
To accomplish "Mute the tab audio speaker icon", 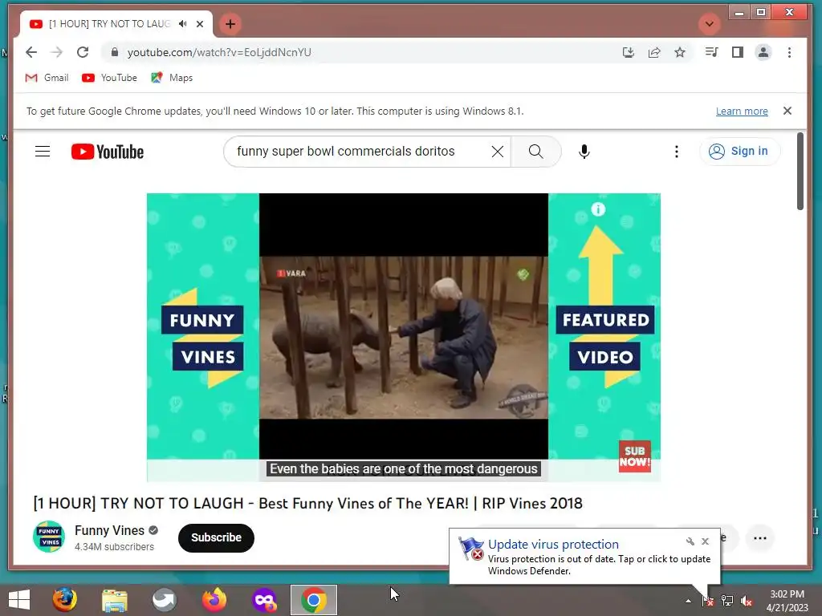I will tap(182, 23).
